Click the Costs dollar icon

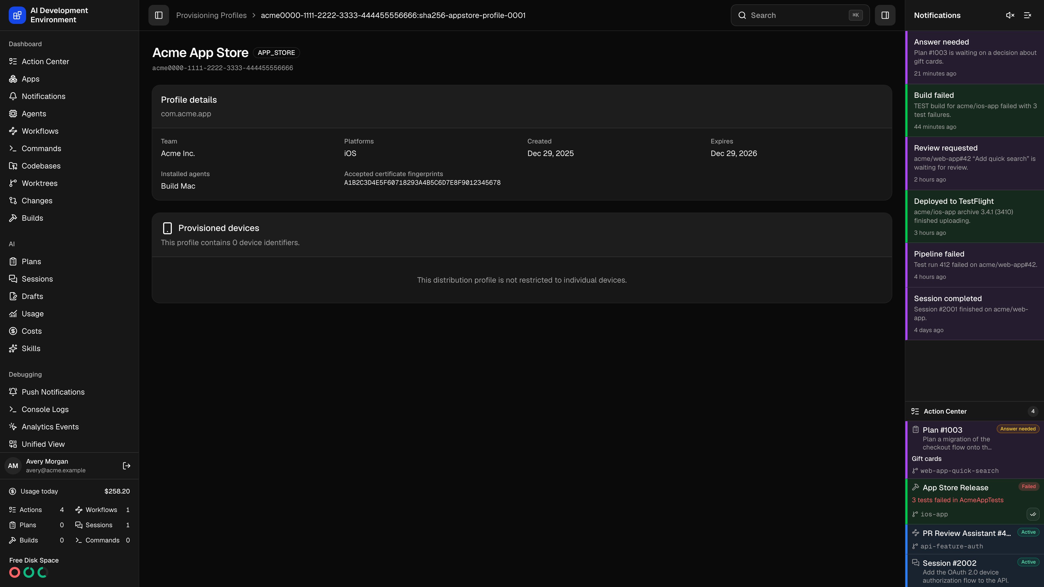coord(13,331)
